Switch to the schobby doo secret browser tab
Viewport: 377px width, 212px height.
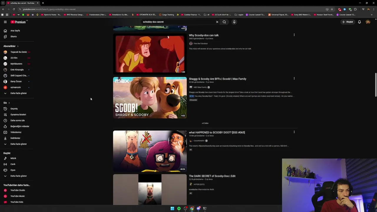[x=21, y=3]
